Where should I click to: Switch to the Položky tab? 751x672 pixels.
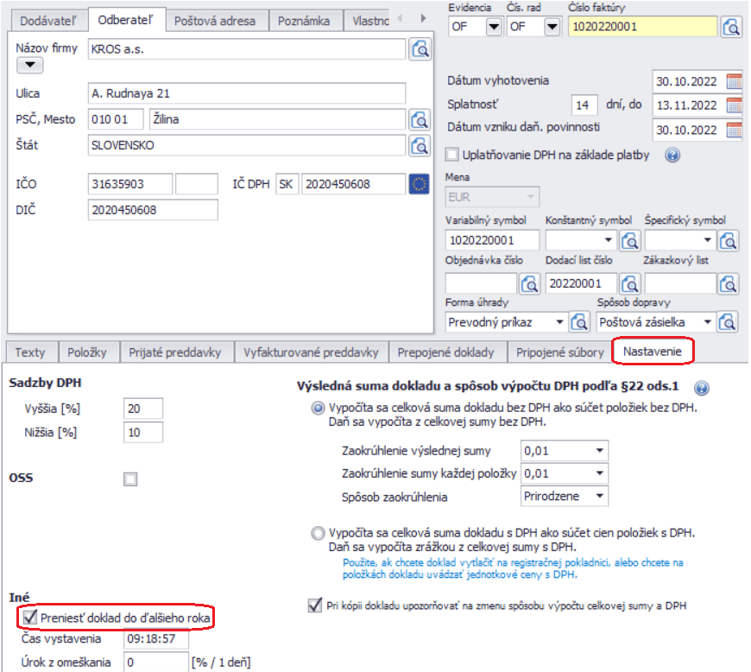point(86,352)
